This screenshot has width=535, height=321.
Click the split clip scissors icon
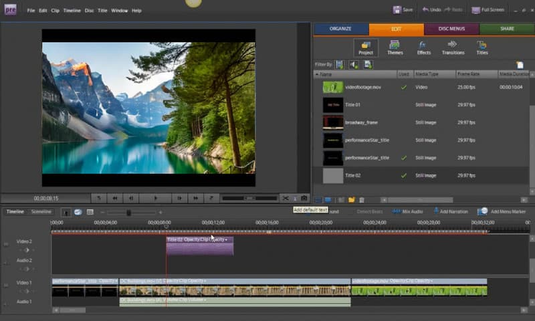285,198
